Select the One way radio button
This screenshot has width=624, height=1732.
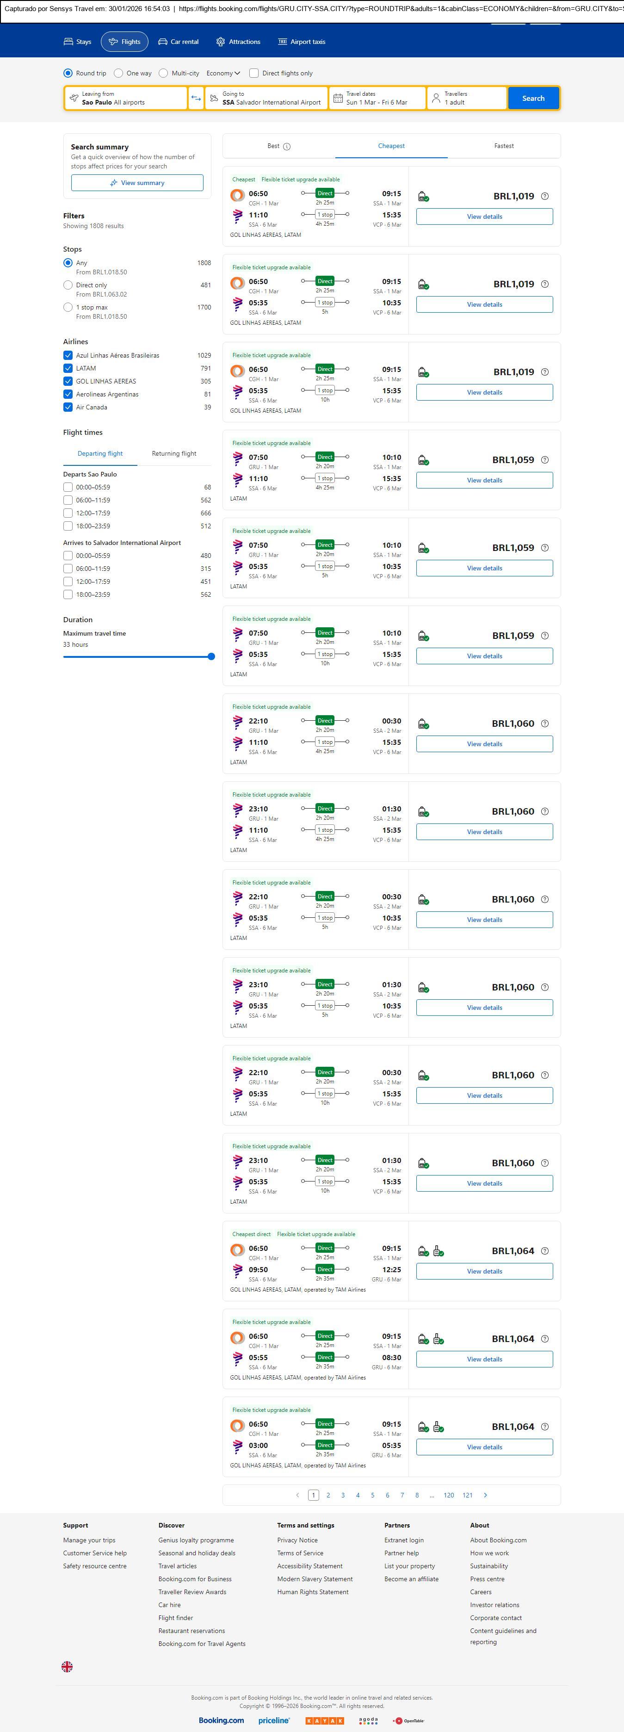[x=119, y=73]
